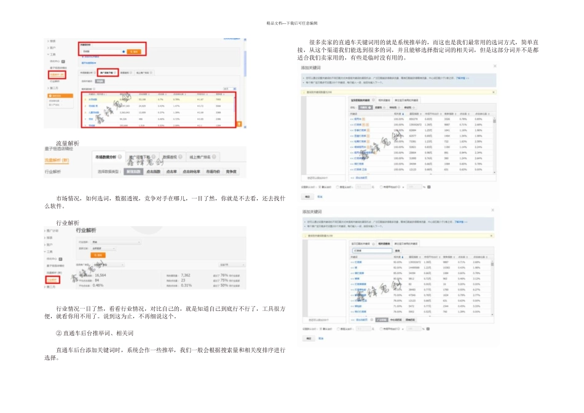584x413 pixels.
Task: Close the upper 添加关键词 dialog with its X
Action: tap(495, 66)
